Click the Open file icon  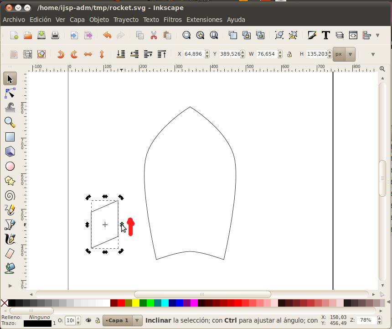28,35
